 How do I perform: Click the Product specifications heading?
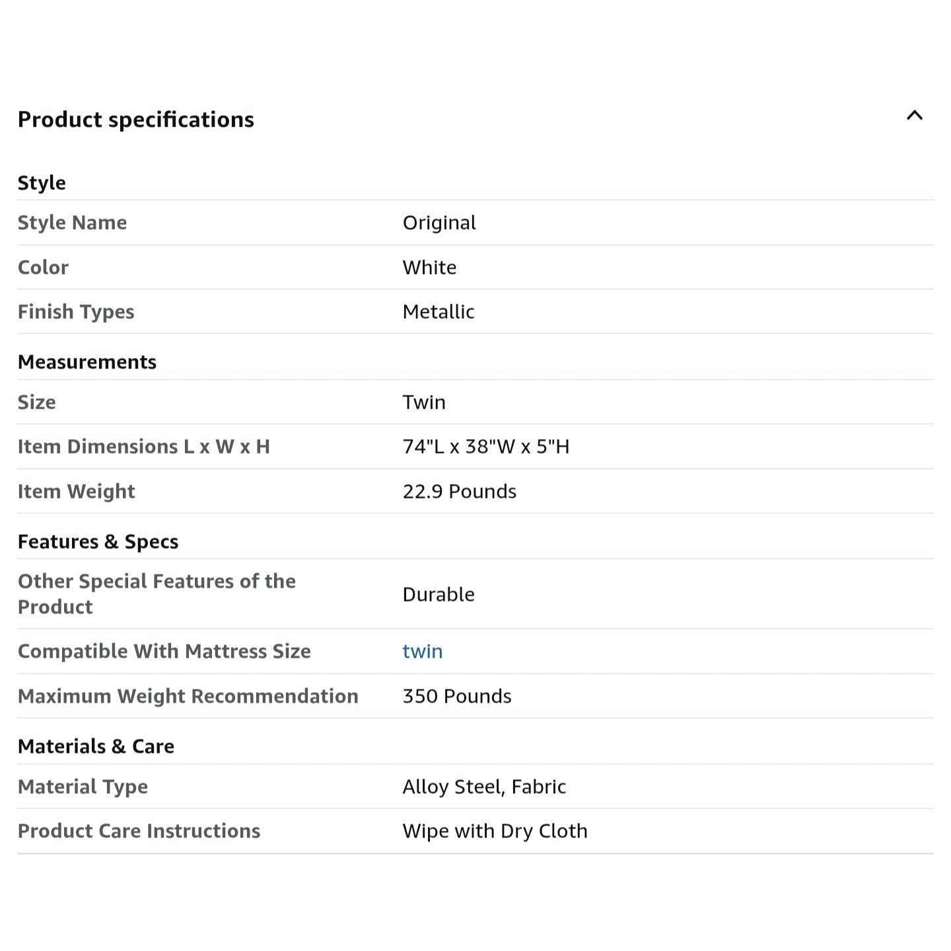click(x=135, y=120)
